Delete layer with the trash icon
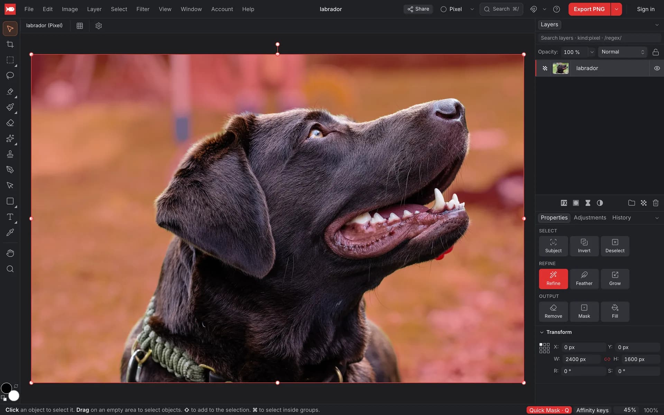Image resolution: width=664 pixels, height=415 pixels. click(655, 203)
